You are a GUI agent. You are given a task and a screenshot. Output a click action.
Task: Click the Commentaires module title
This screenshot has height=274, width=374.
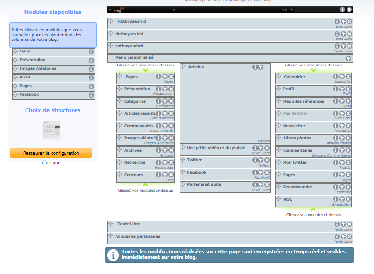pos(297,150)
